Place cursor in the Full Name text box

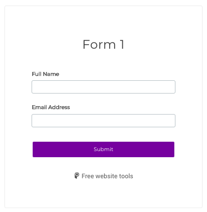(103, 87)
